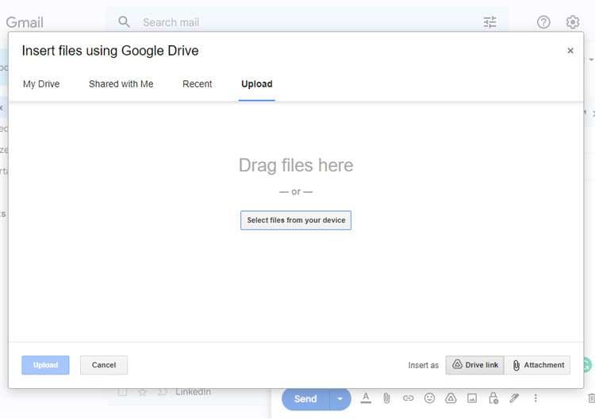Cancel the Google Drive dialog
Screen dimensions: 595x419
(x=104, y=365)
